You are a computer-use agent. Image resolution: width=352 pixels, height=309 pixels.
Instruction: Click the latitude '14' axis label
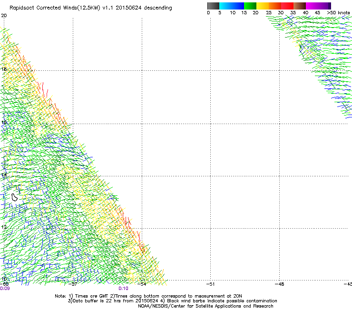coord(4,175)
